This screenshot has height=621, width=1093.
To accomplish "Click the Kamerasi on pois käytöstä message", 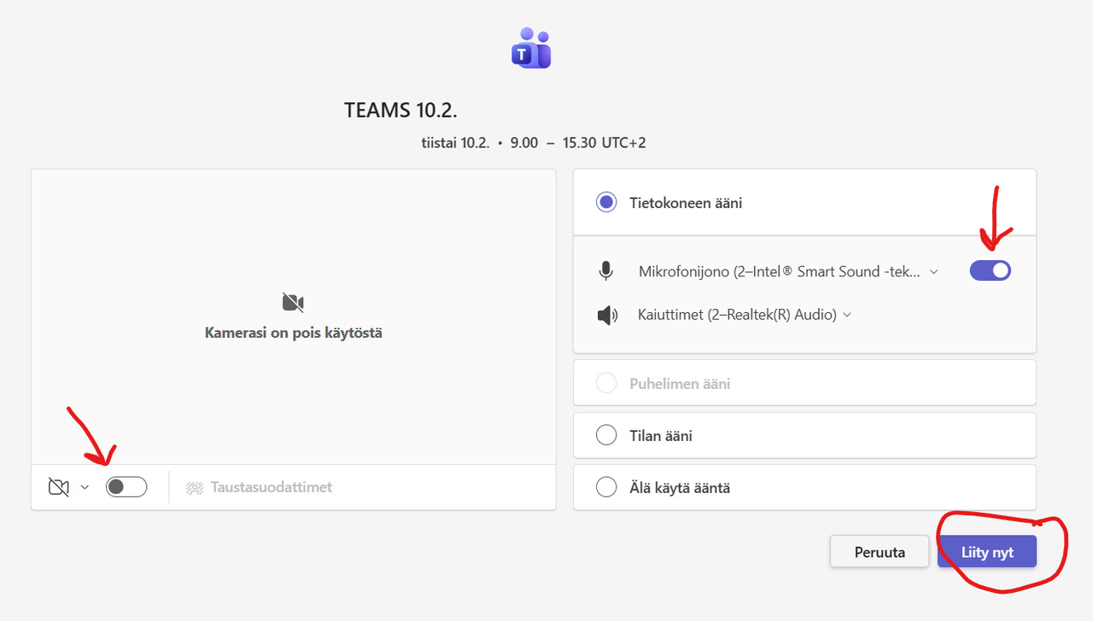I will point(294,333).
